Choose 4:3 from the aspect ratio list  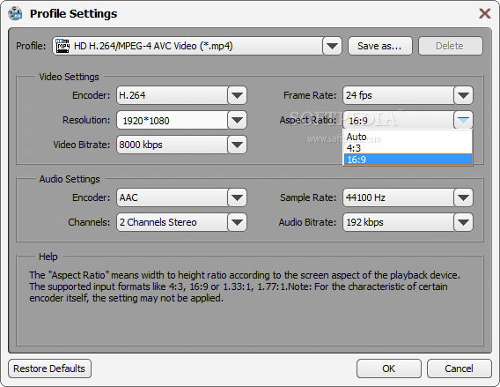pos(408,148)
